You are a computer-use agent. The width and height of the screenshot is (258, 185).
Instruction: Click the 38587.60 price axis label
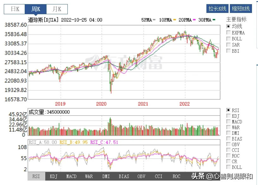pos(16,25)
